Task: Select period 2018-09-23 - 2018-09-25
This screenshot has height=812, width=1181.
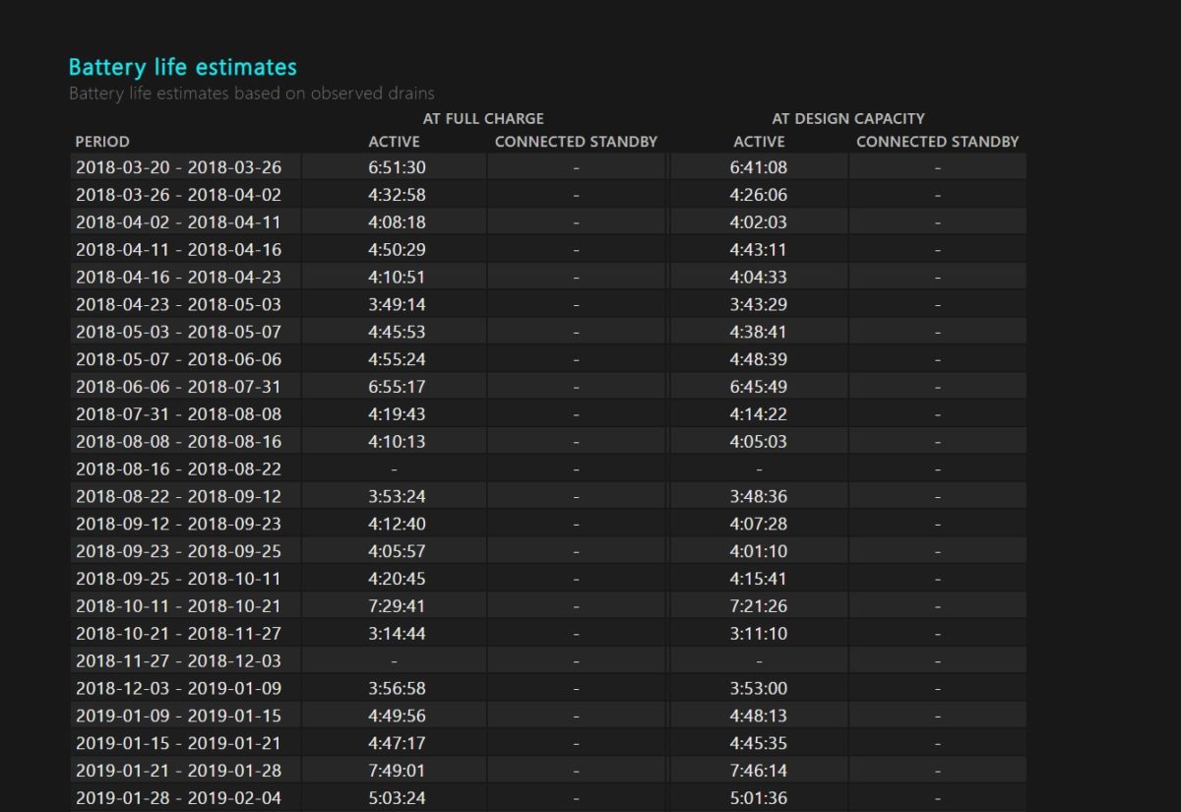Action: pos(178,551)
